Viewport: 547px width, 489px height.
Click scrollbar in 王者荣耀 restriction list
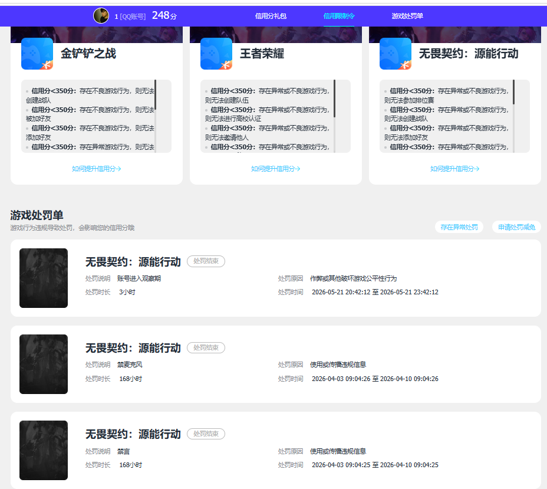tap(335, 99)
